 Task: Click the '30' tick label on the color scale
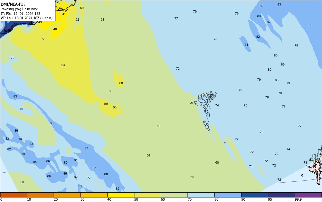click(82, 199)
